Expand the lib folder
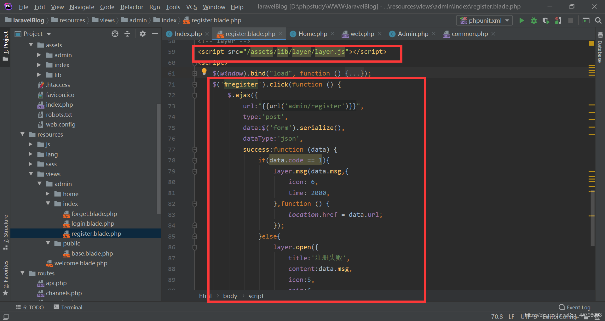605x321 pixels. (x=39, y=75)
